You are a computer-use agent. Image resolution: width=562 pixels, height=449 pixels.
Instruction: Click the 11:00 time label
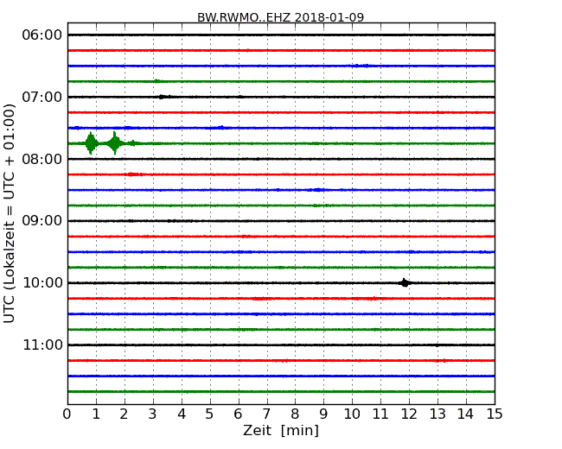pyautogui.click(x=42, y=345)
